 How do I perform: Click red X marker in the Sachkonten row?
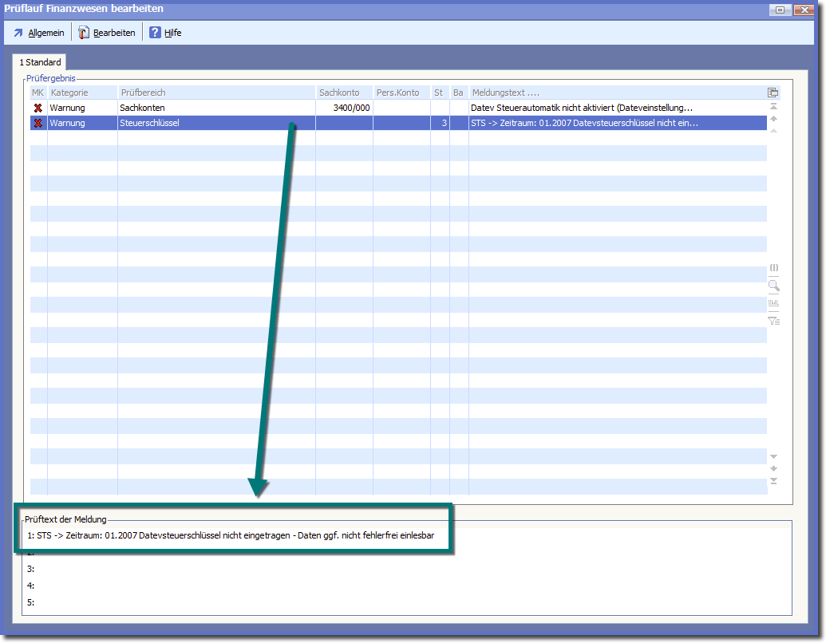click(38, 108)
